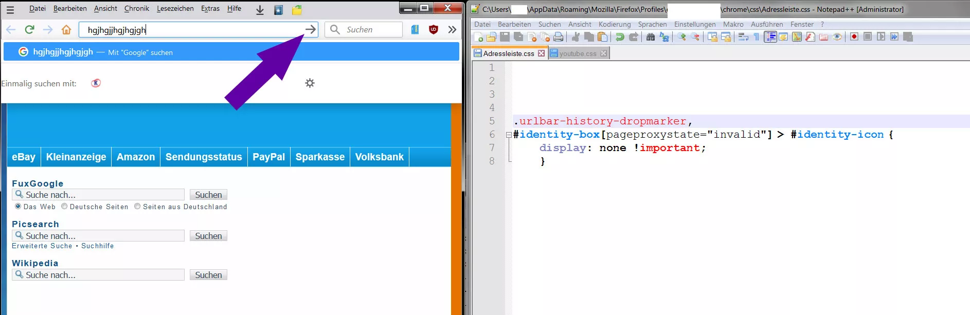Viewport: 970px width, 315px height.
Task: Close the youtube.css tab
Action: (x=604, y=53)
